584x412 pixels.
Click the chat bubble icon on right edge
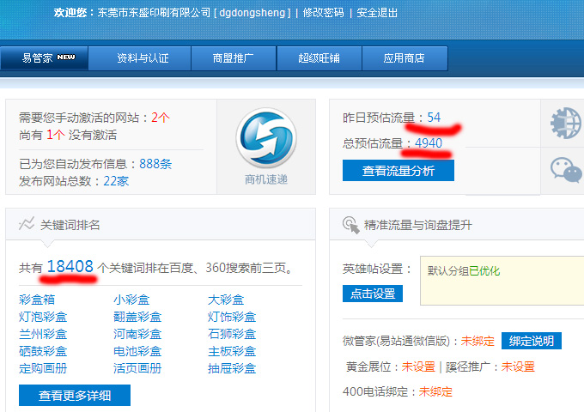click(565, 169)
